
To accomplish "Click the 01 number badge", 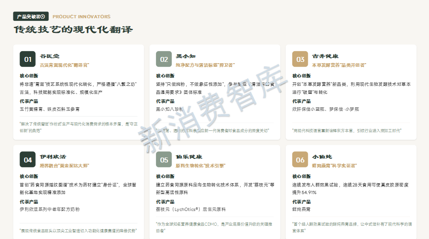I will [28, 59].
